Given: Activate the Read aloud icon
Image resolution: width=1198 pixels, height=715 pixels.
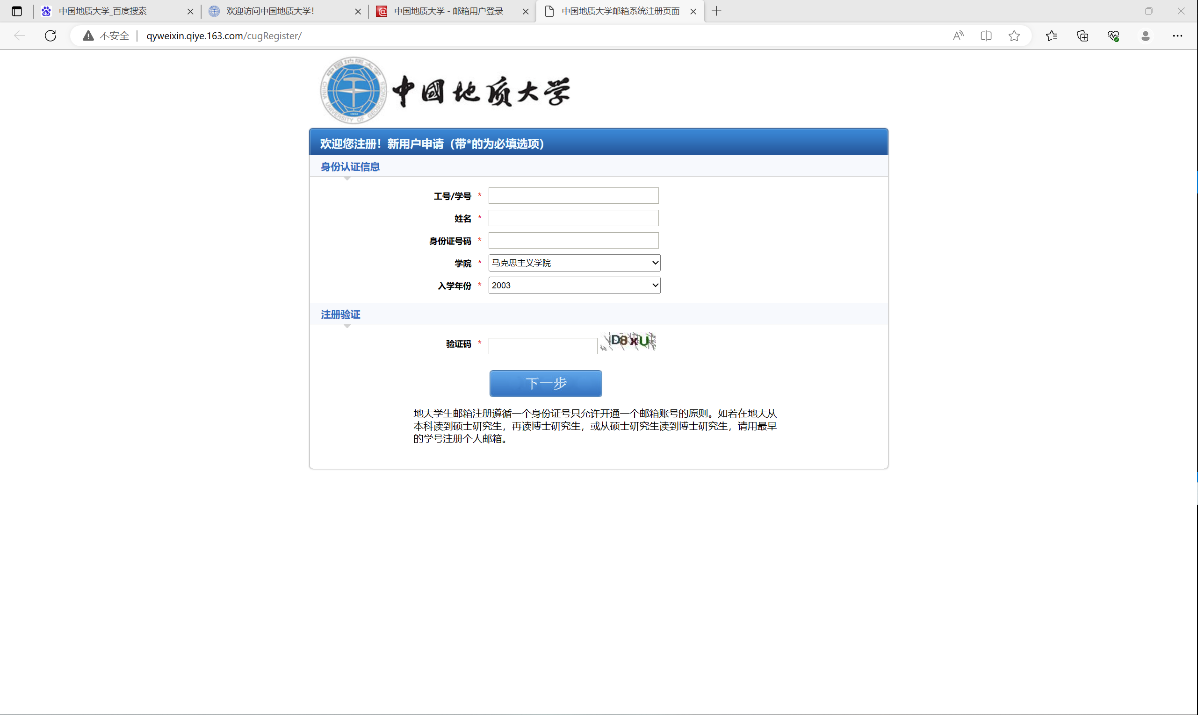Looking at the screenshot, I should click(x=958, y=36).
